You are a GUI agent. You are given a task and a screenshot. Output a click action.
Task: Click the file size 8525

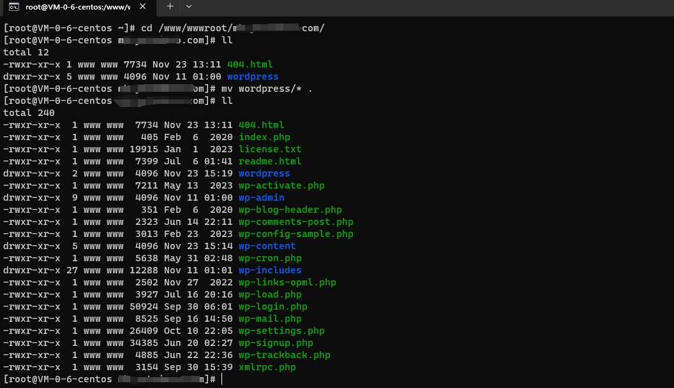[147, 319]
